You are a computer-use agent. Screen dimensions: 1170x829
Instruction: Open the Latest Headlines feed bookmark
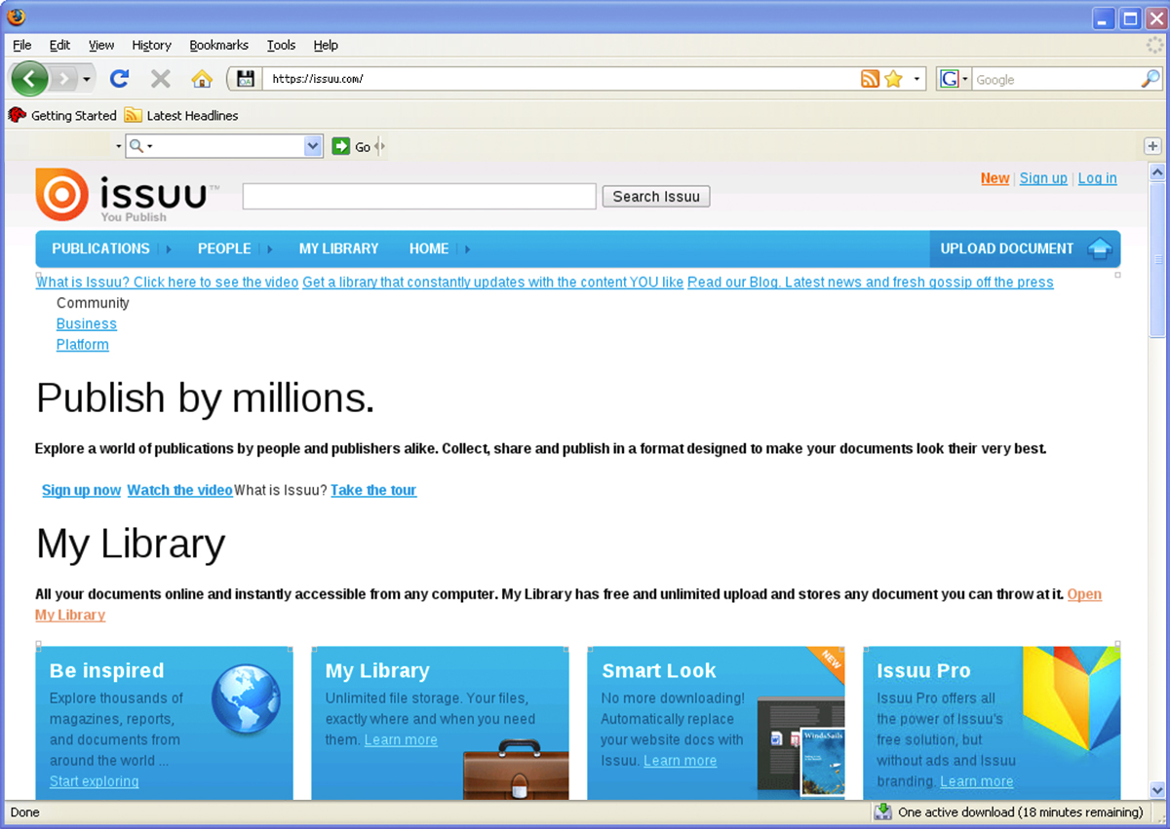pyautogui.click(x=181, y=115)
